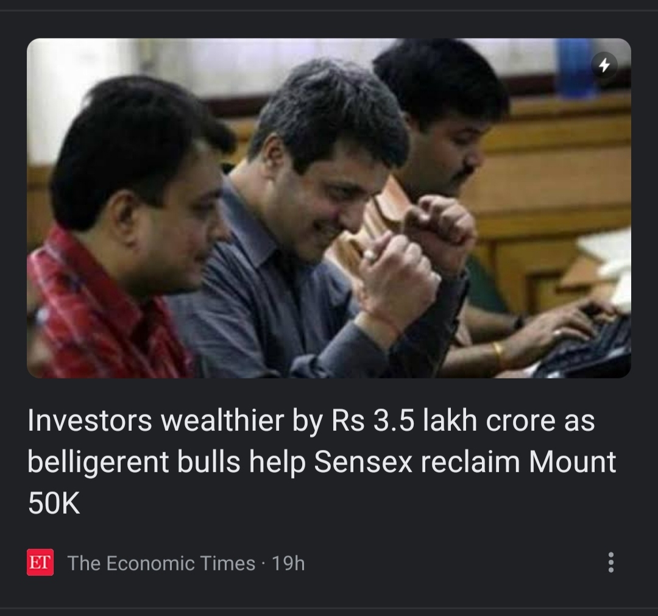Image resolution: width=658 pixels, height=616 pixels.
Task: Click 'The Economic Times' source name
Action: pyautogui.click(x=161, y=563)
